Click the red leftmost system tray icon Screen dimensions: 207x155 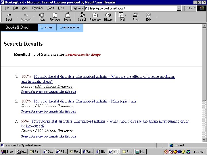pos(166,152)
